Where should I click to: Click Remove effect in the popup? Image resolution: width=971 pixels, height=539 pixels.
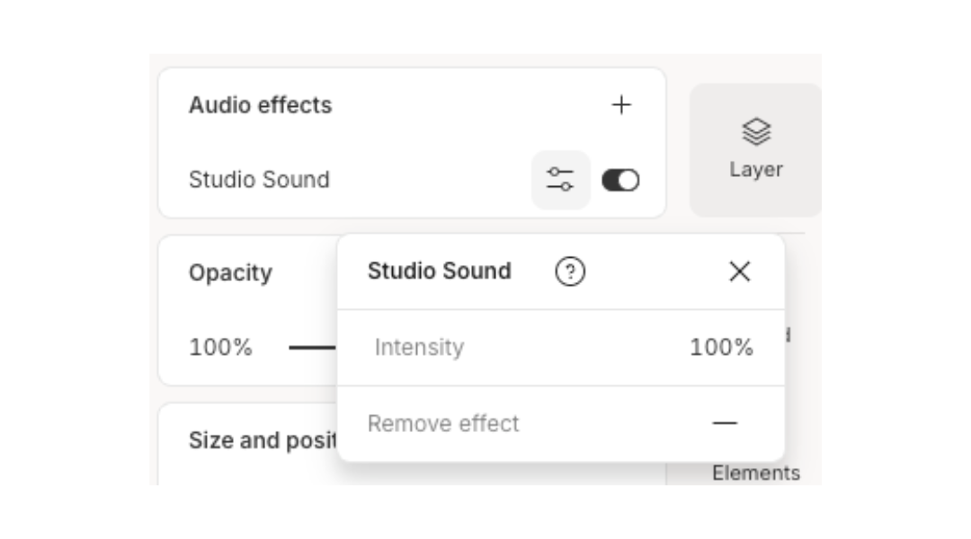(x=443, y=423)
